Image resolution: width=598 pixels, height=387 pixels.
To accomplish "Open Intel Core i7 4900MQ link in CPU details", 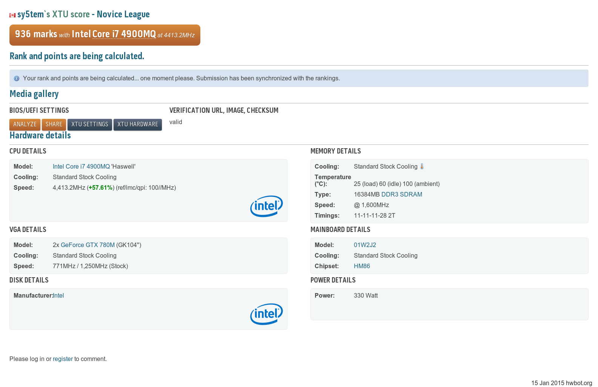I will point(81,166).
